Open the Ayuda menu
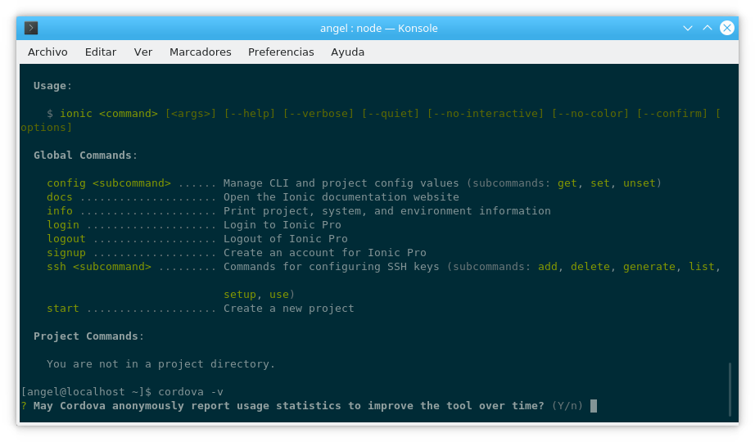The width and height of the screenshot is (755, 442). click(x=348, y=52)
